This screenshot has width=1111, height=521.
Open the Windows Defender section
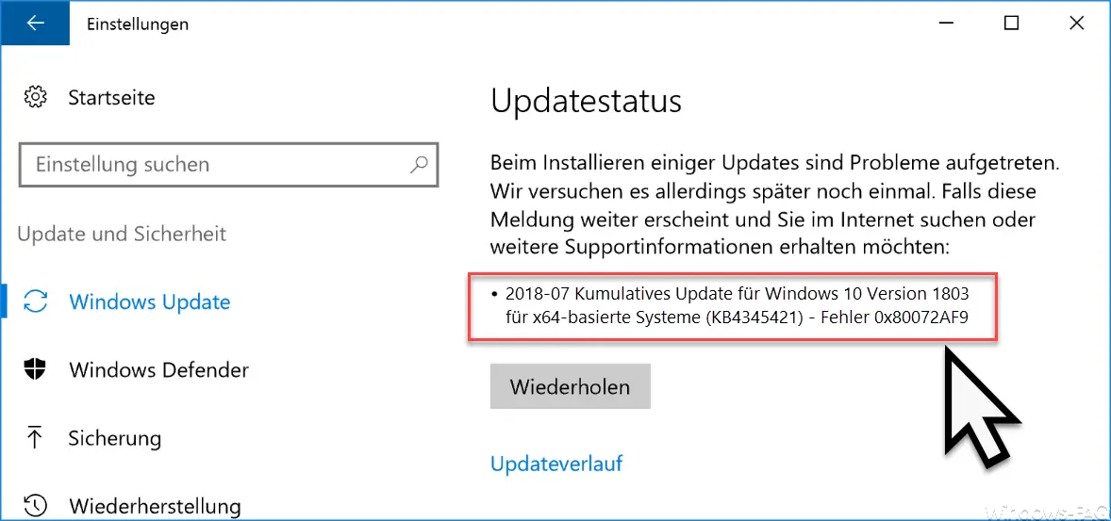158,369
